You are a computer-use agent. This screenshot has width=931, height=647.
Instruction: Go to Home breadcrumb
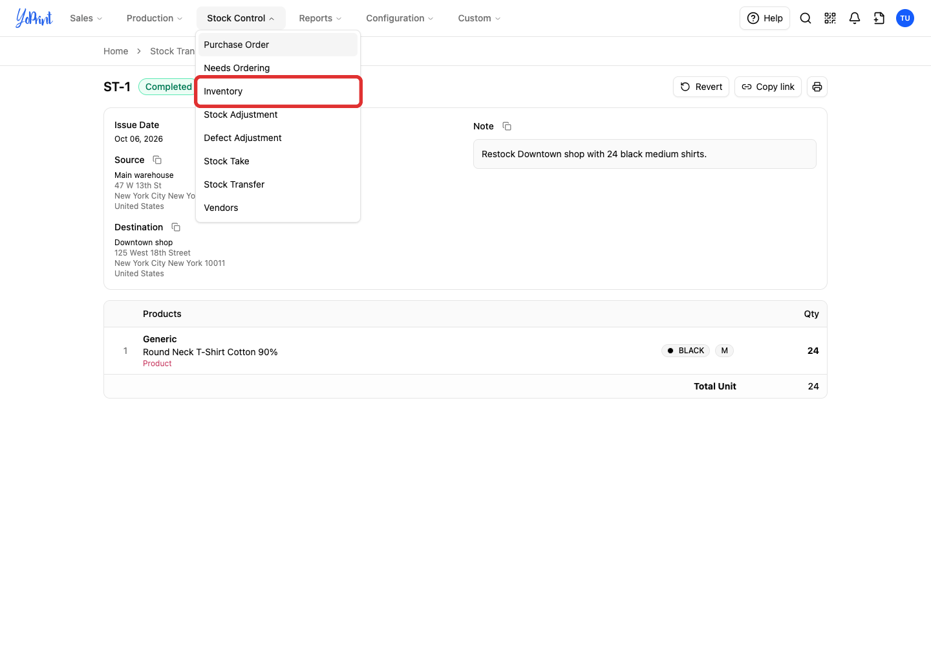pos(116,51)
